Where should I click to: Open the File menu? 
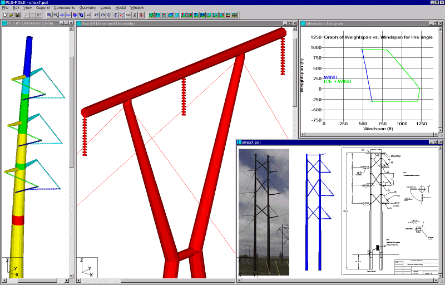pyautogui.click(x=5, y=8)
